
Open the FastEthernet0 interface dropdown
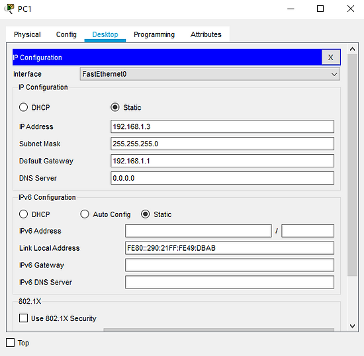pyautogui.click(x=210, y=74)
